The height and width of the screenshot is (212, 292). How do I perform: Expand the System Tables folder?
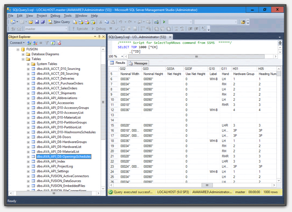click(x=28, y=64)
